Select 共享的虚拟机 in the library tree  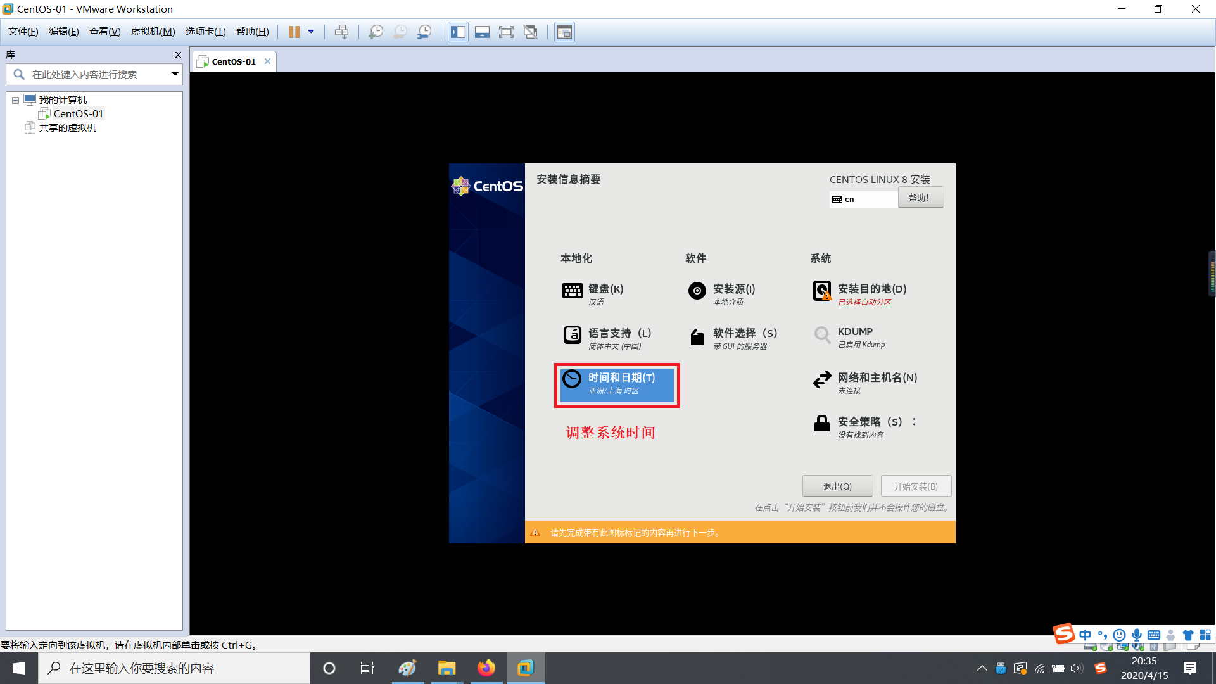tap(68, 127)
